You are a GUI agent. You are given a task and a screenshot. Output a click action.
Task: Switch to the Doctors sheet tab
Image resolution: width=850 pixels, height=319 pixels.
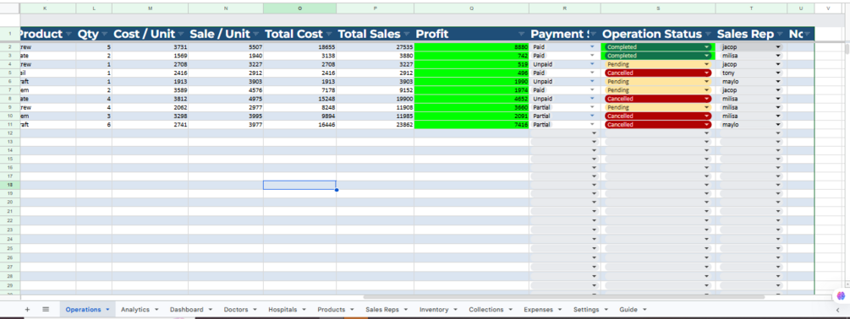click(x=236, y=310)
